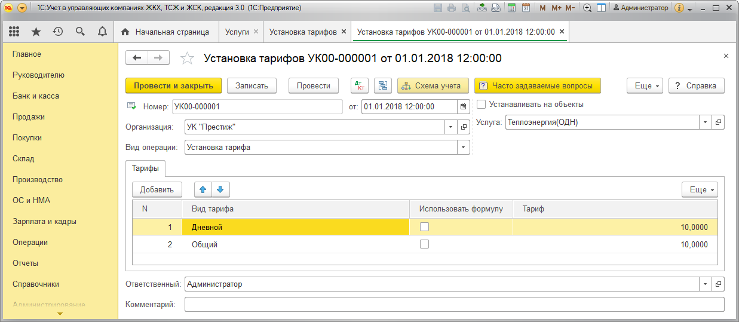
Task: Open Favorites star in top panel
Action: 36,32
